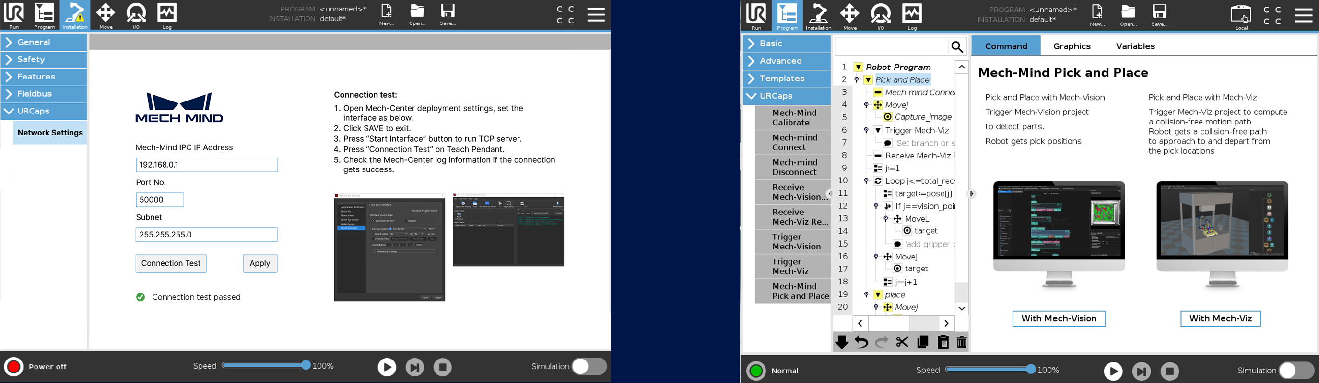Screen dimensions: 1319x383
Task: Click the Local mode icon in the right window
Action: click(x=1241, y=17)
